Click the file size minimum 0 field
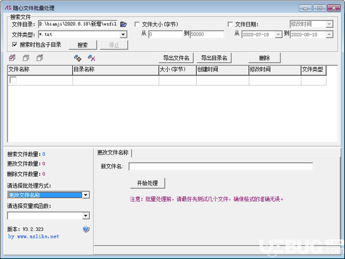The width and height of the screenshot is (345, 259). [166, 35]
